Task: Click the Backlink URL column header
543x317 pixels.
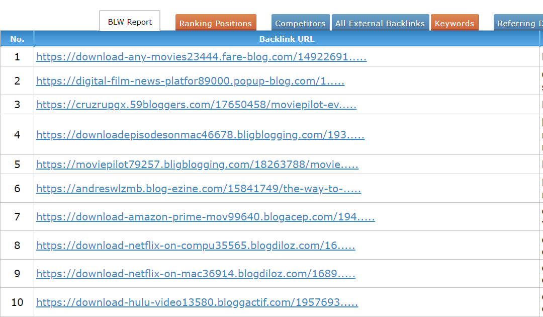Action: (x=287, y=39)
